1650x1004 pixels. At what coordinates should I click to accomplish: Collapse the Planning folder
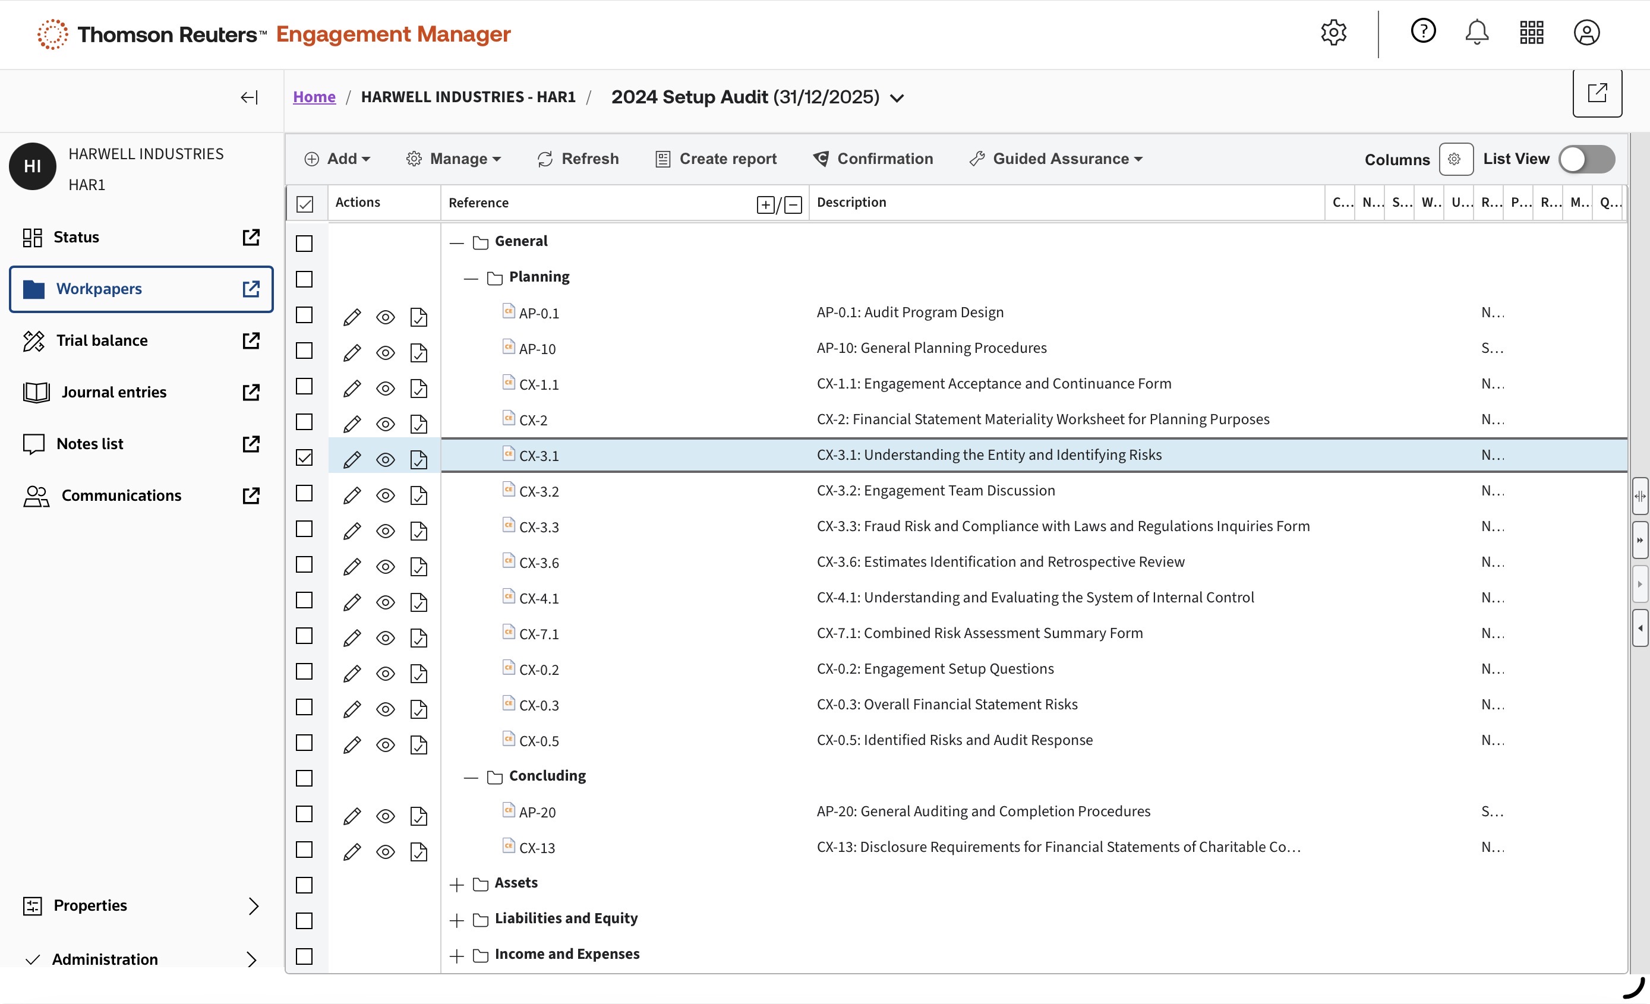[471, 279]
